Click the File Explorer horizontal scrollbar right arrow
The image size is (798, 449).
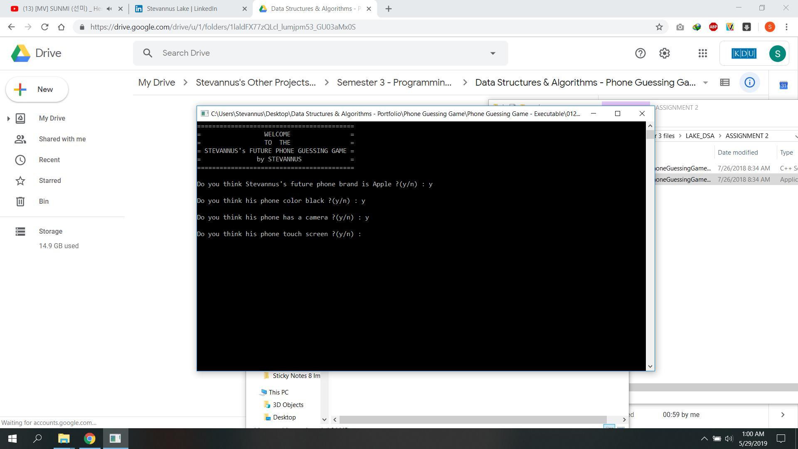click(x=624, y=419)
